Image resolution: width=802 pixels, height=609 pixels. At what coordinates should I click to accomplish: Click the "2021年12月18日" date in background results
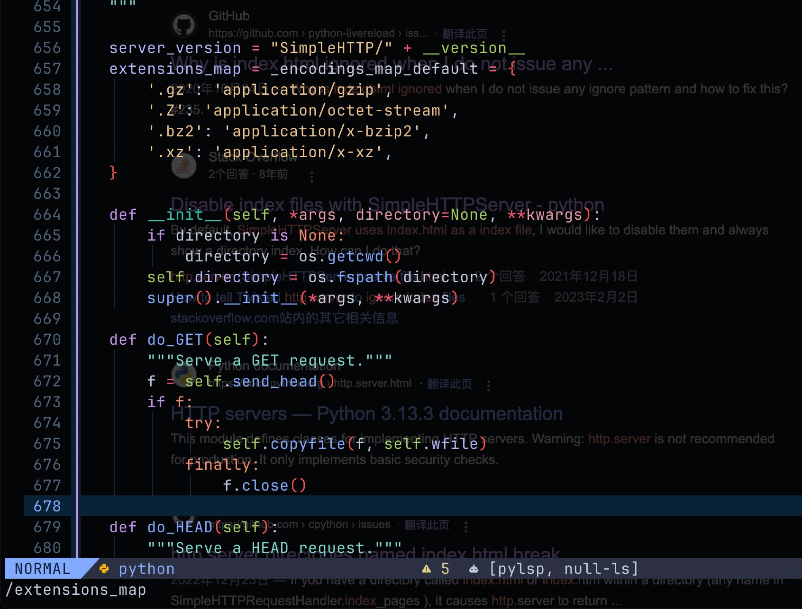coord(588,276)
